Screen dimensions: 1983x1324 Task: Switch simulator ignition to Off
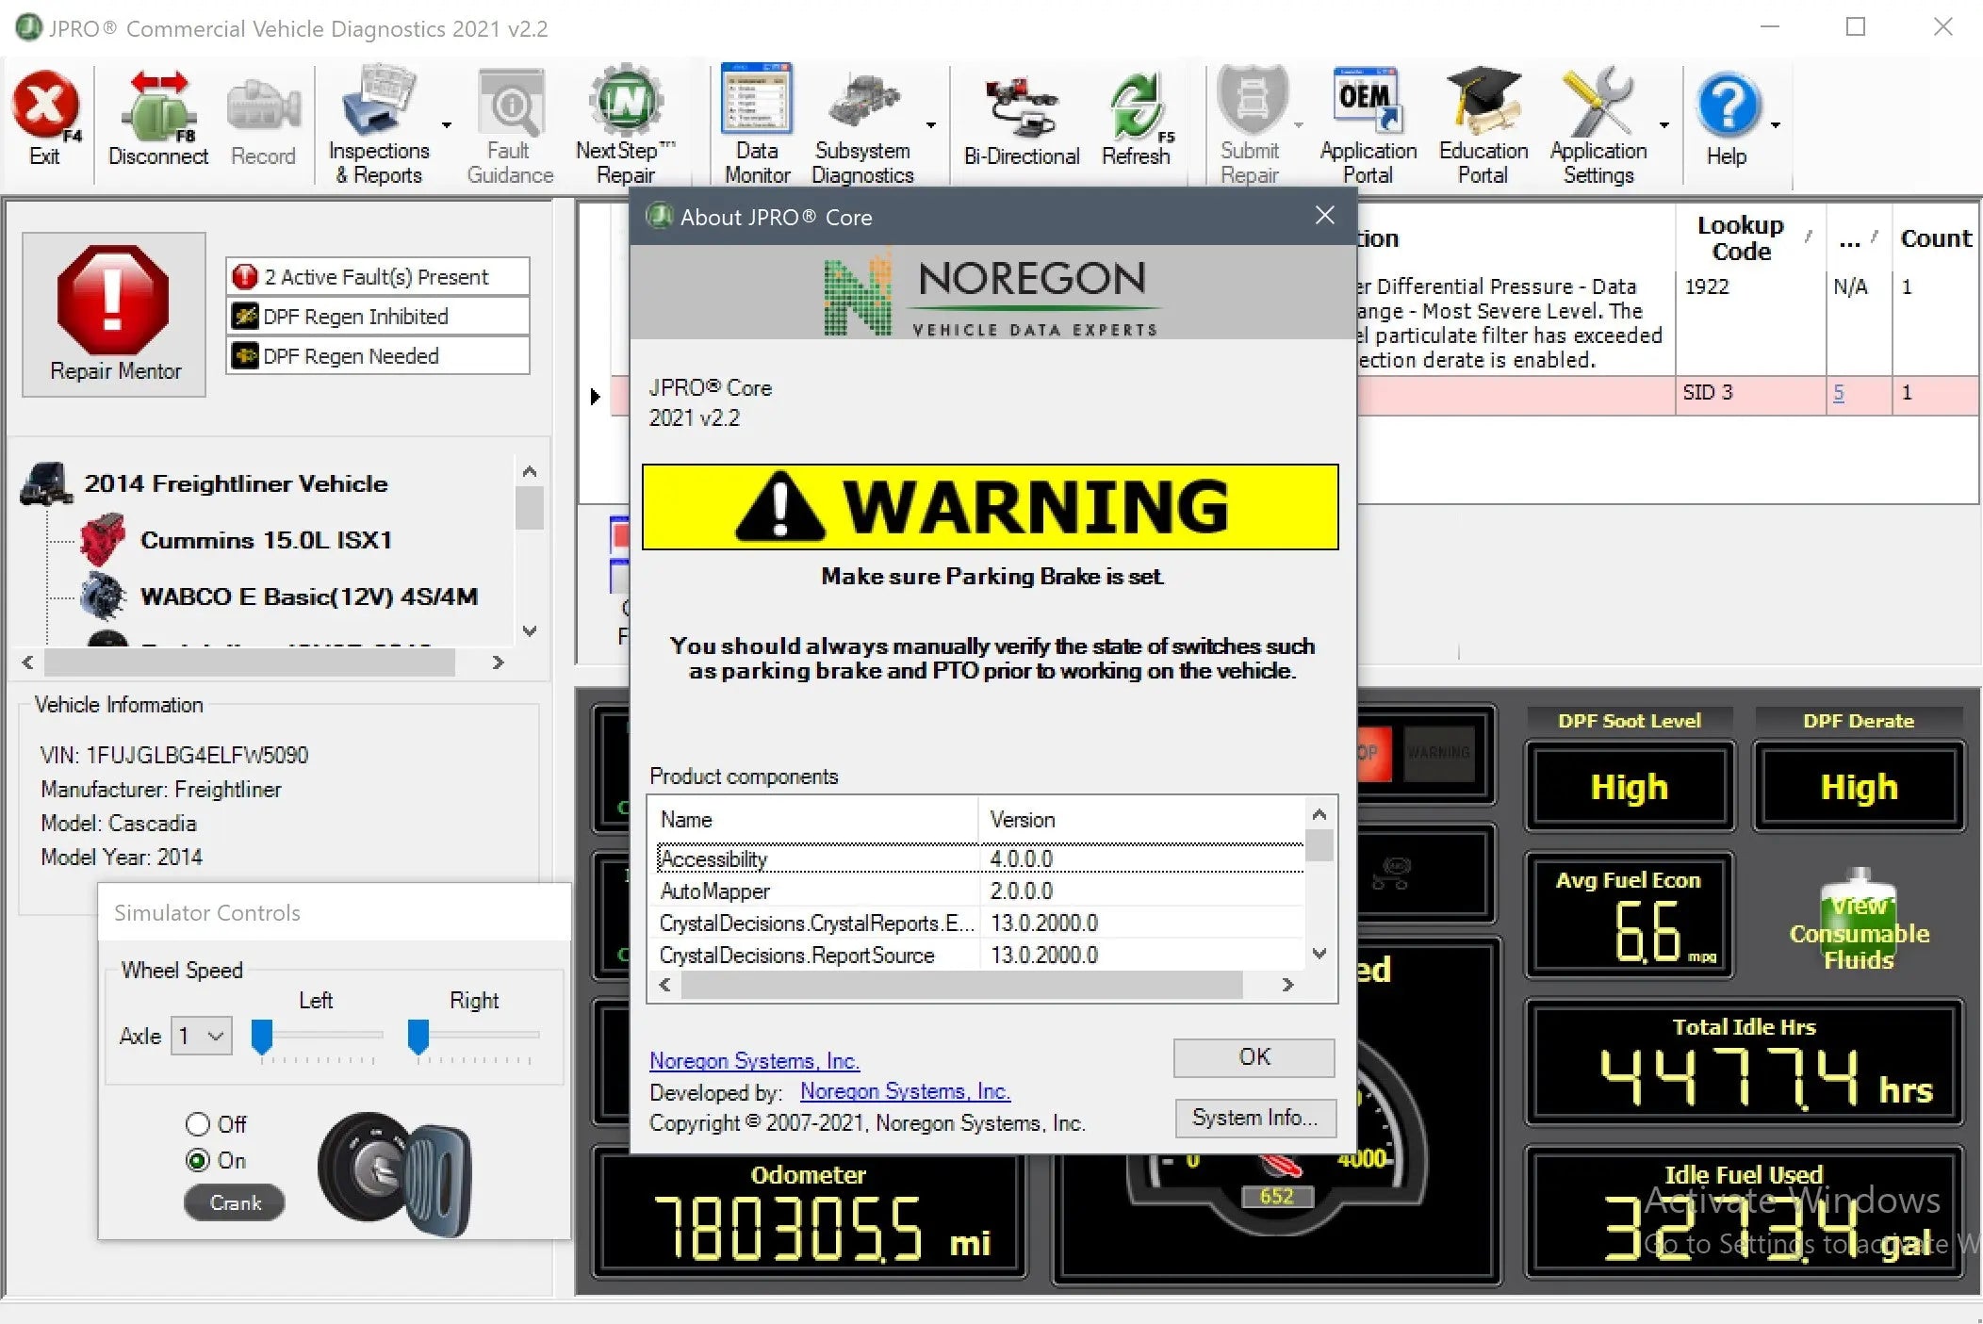coord(199,1123)
